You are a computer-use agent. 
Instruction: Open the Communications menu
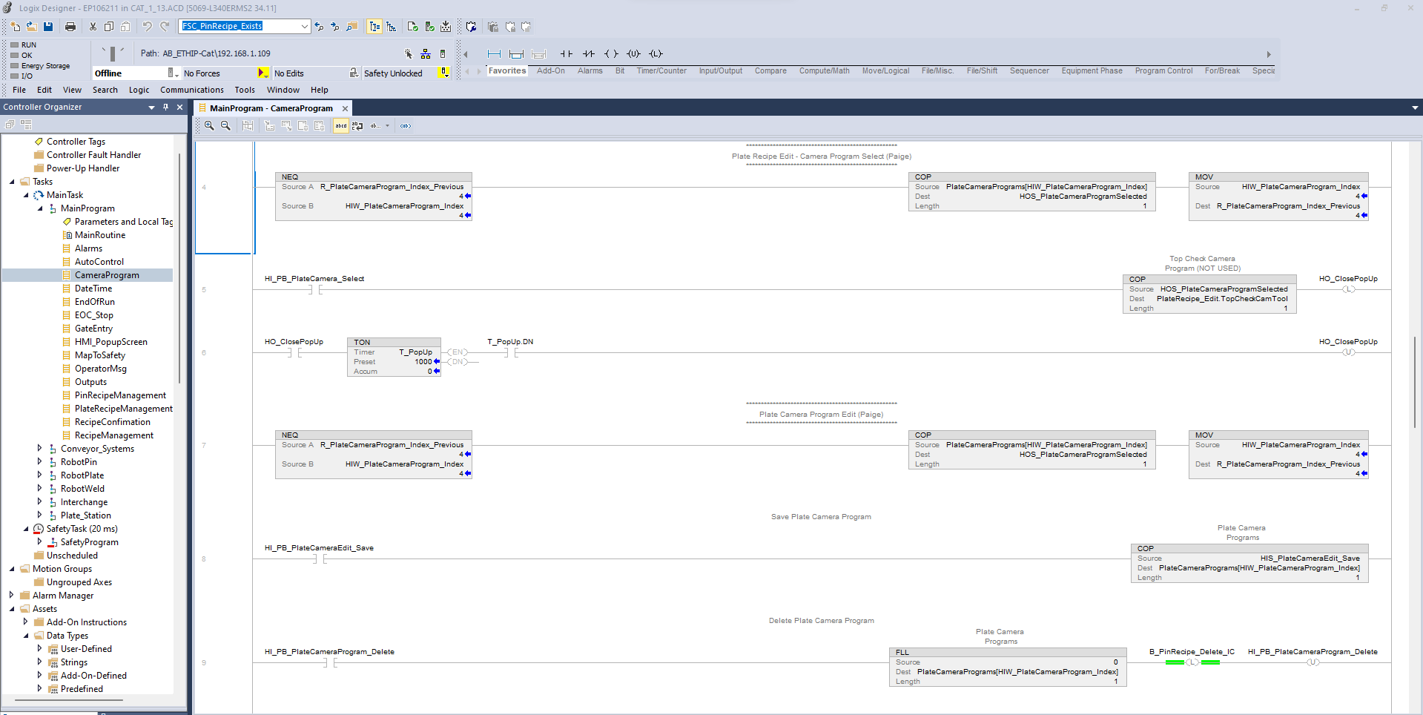(191, 90)
